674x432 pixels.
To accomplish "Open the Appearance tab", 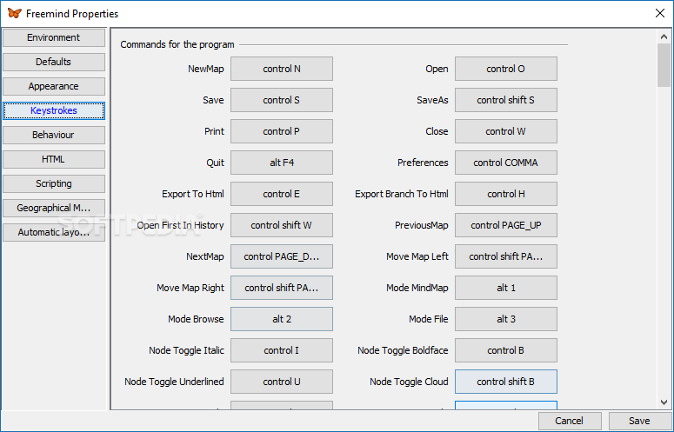I will coord(54,86).
